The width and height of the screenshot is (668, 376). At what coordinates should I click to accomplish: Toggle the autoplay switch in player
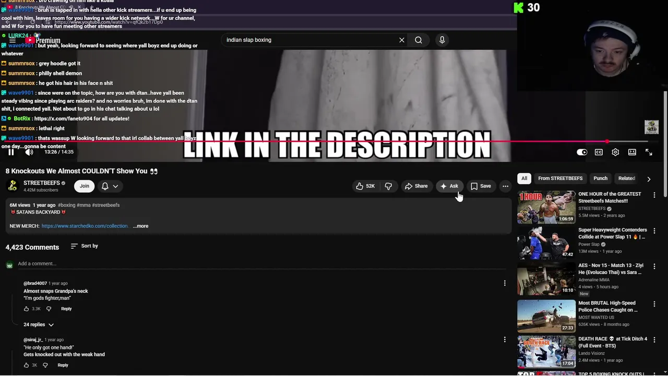point(582,152)
